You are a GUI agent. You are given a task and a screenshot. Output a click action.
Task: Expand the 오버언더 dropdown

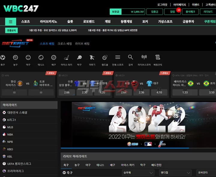point(206,173)
